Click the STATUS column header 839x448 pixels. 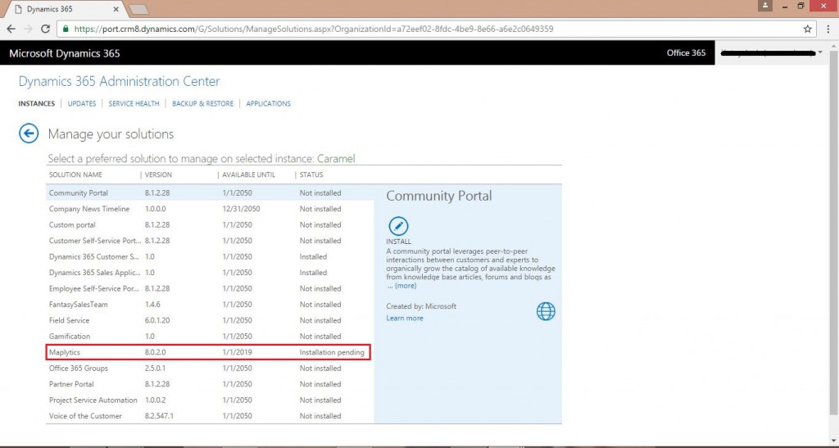click(311, 174)
